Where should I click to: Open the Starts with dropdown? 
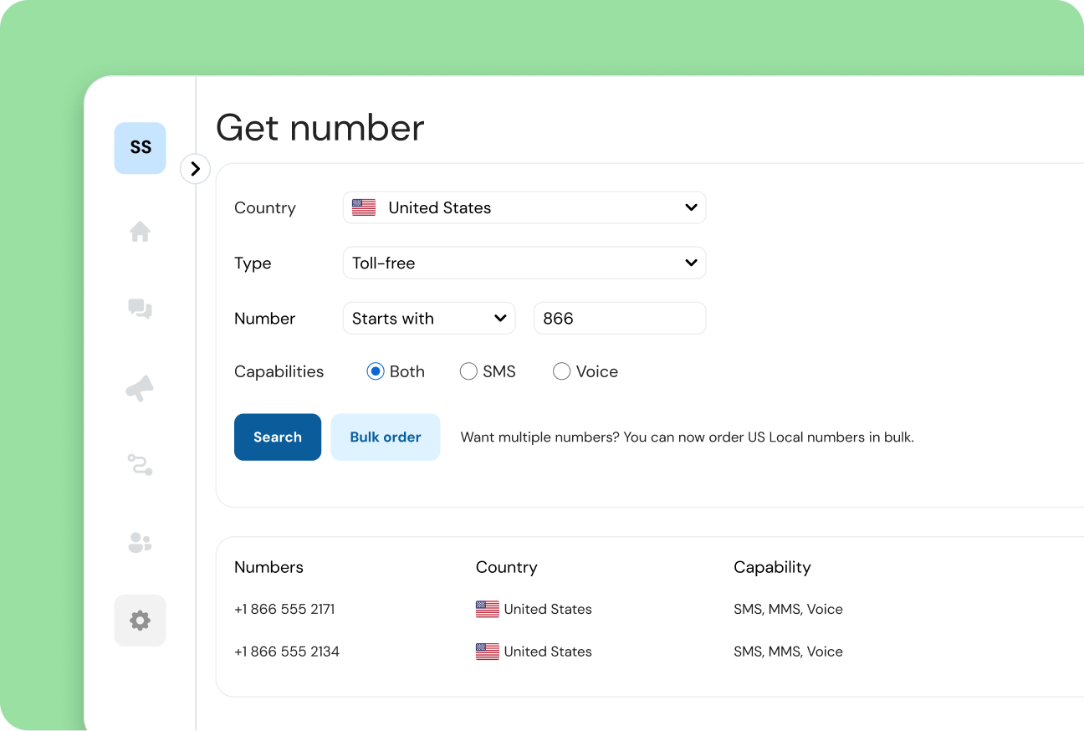pyautogui.click(x=429, y=318)
